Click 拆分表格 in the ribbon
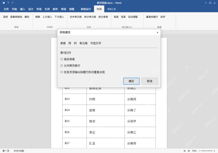The width and height of the screenshot is (218, 153). [103, 17]
